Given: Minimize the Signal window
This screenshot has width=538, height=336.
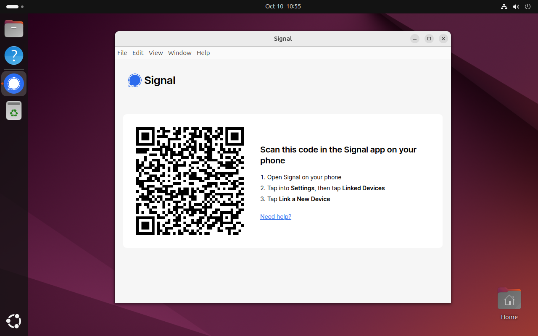Looking at the screenshot, I should (415, 39).
